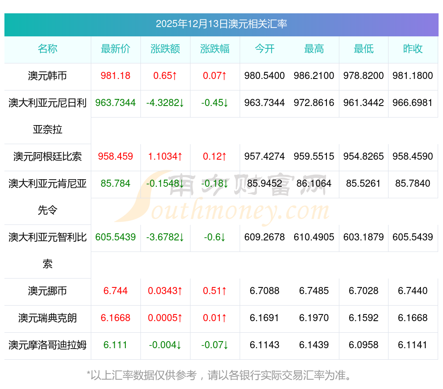Select the 958.459 latest price cell
The height and width of the screenshot is (389, 443).
point(116,157)
